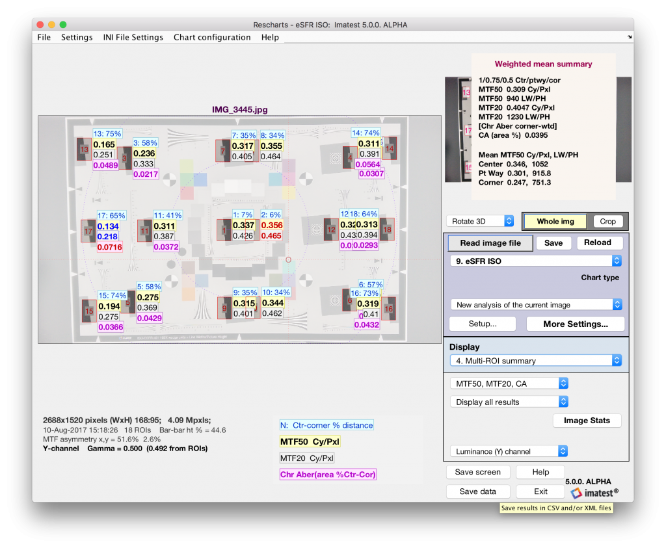Click the 'MTF50 940 LW/PH' summary line

coord(513,98)
